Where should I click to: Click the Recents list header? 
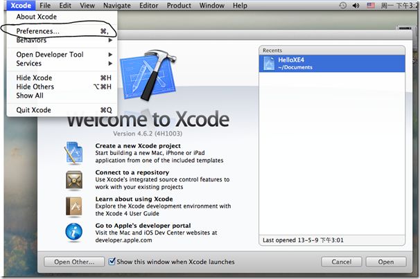pos(332,51)
